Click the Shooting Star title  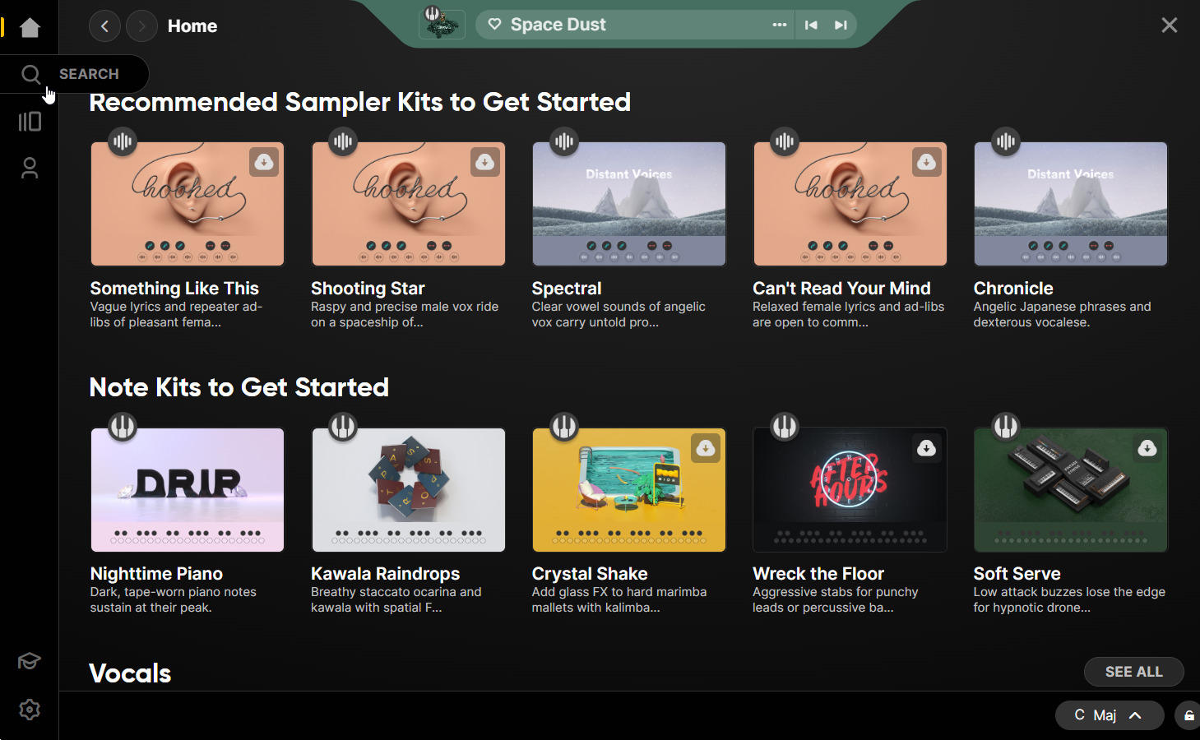(x=368, y=289)
